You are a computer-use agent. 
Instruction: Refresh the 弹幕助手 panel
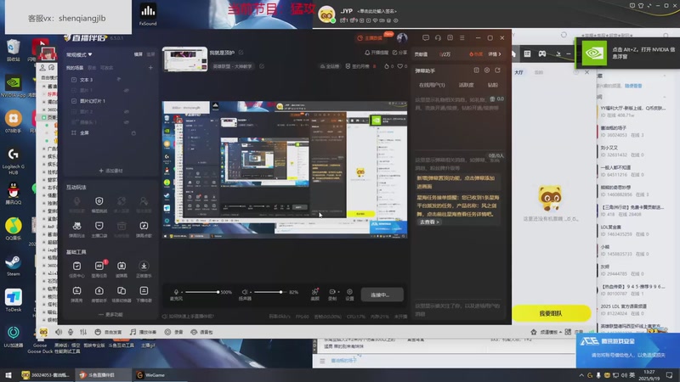[498, 70]
